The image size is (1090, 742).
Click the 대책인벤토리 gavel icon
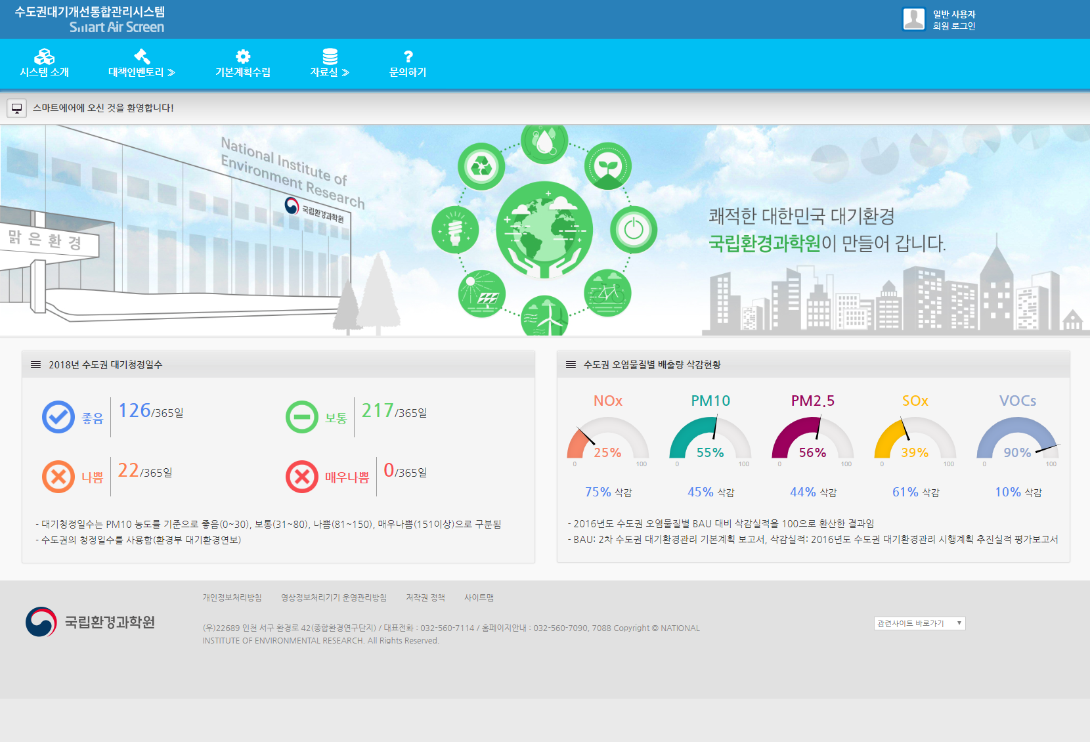coord(142,56)
